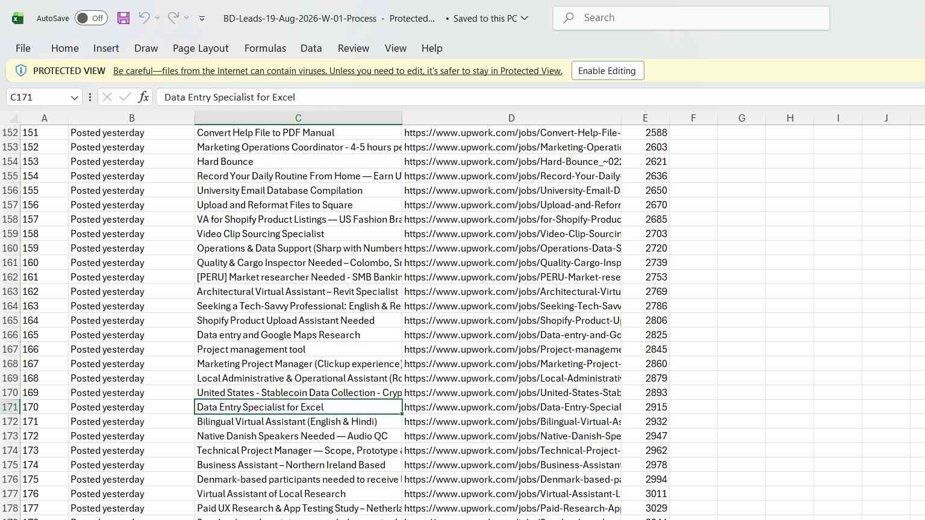Click the Search box in title bar

point(691,18)
